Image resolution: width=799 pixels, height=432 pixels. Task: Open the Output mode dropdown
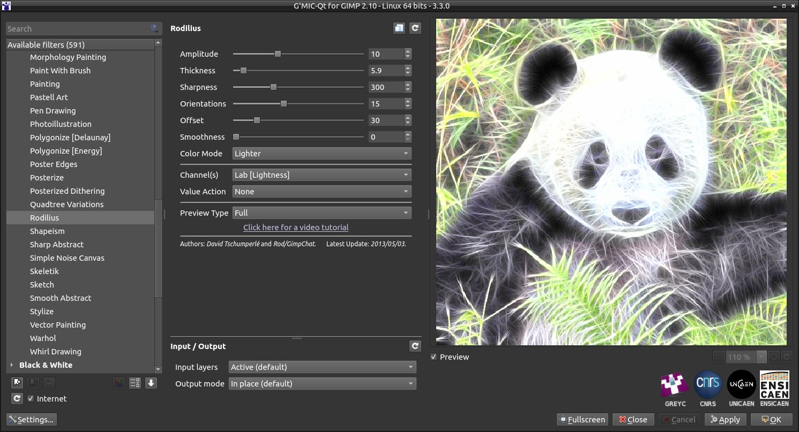(323, 384)
